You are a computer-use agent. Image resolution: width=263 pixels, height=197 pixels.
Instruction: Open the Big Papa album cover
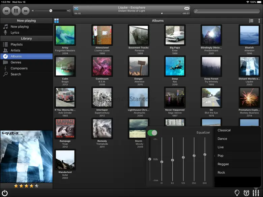pyautogui.click(x=175, y=35)
